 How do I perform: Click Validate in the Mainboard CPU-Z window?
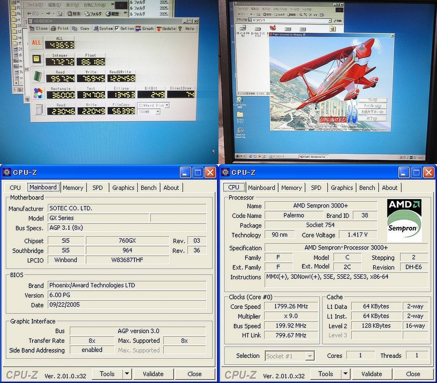click(x=153, y=374)
